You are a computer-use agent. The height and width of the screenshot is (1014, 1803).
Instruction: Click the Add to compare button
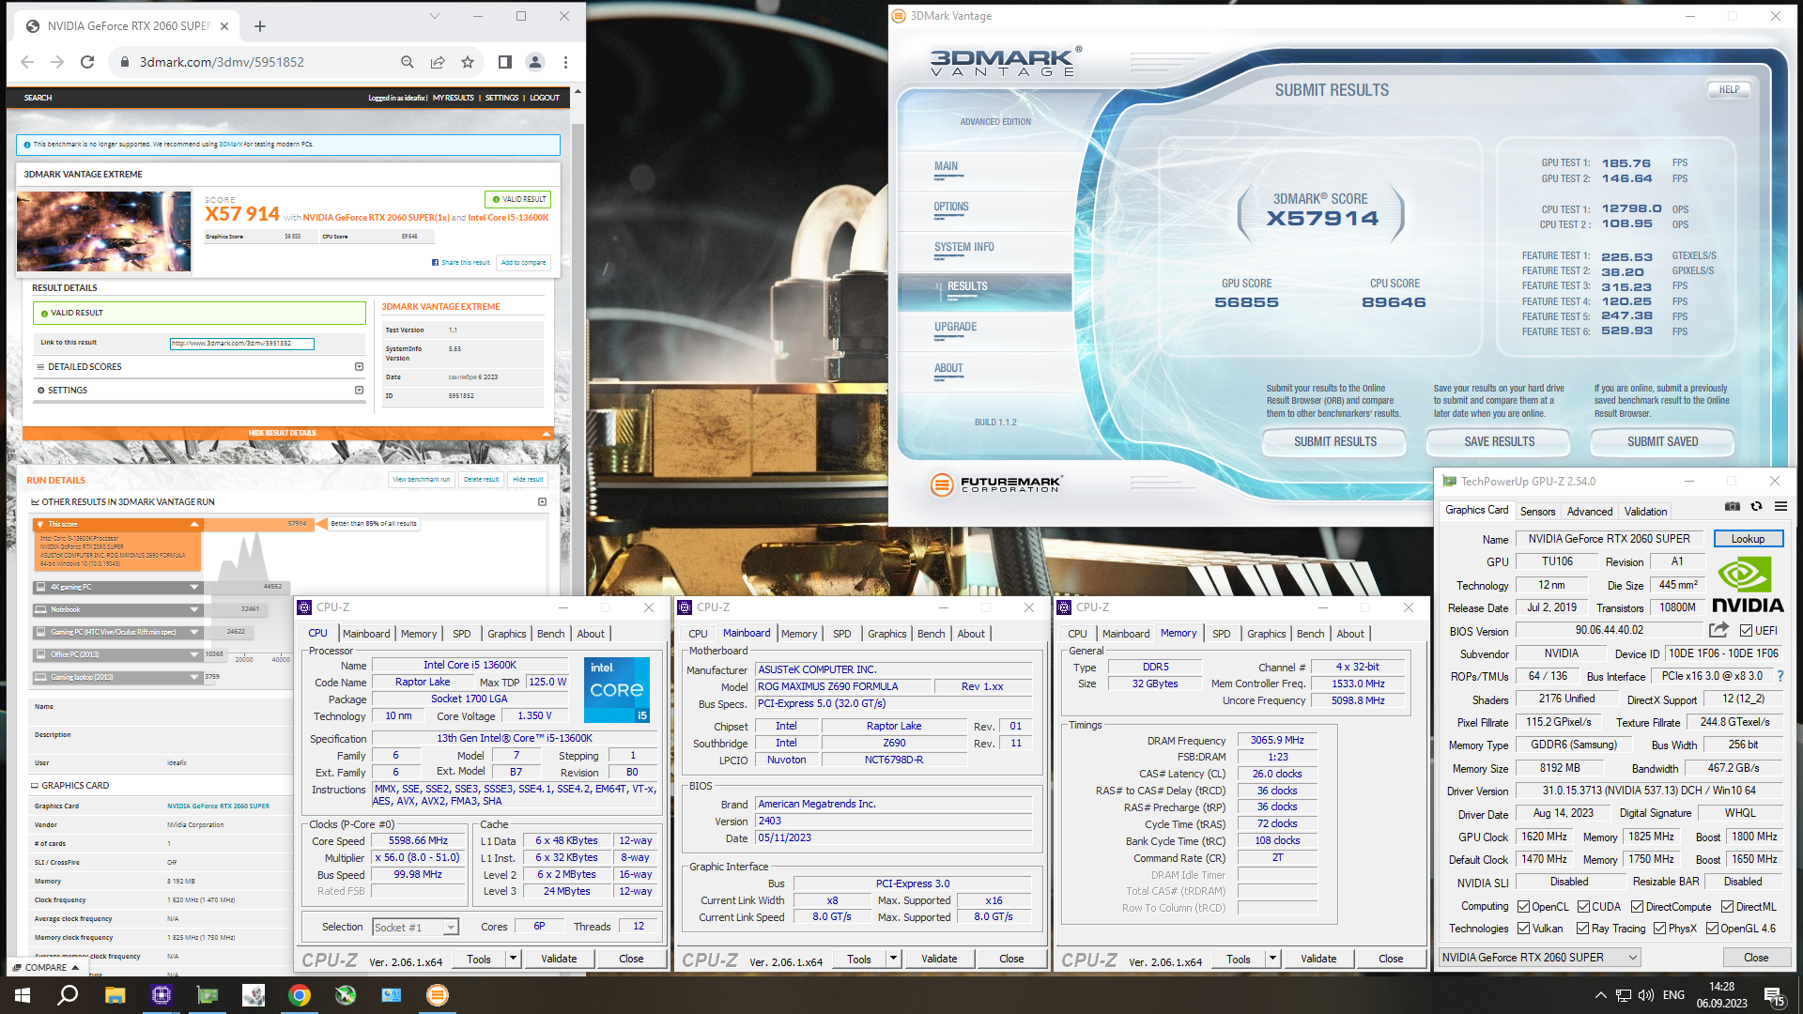(x=523, y=263)
